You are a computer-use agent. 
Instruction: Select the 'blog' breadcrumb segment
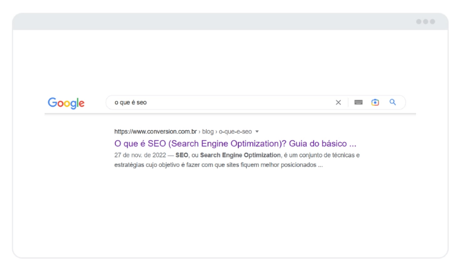208,131
